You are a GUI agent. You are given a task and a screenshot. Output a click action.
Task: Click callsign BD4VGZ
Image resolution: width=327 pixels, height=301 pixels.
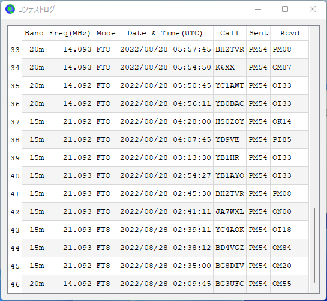point(230,248)
